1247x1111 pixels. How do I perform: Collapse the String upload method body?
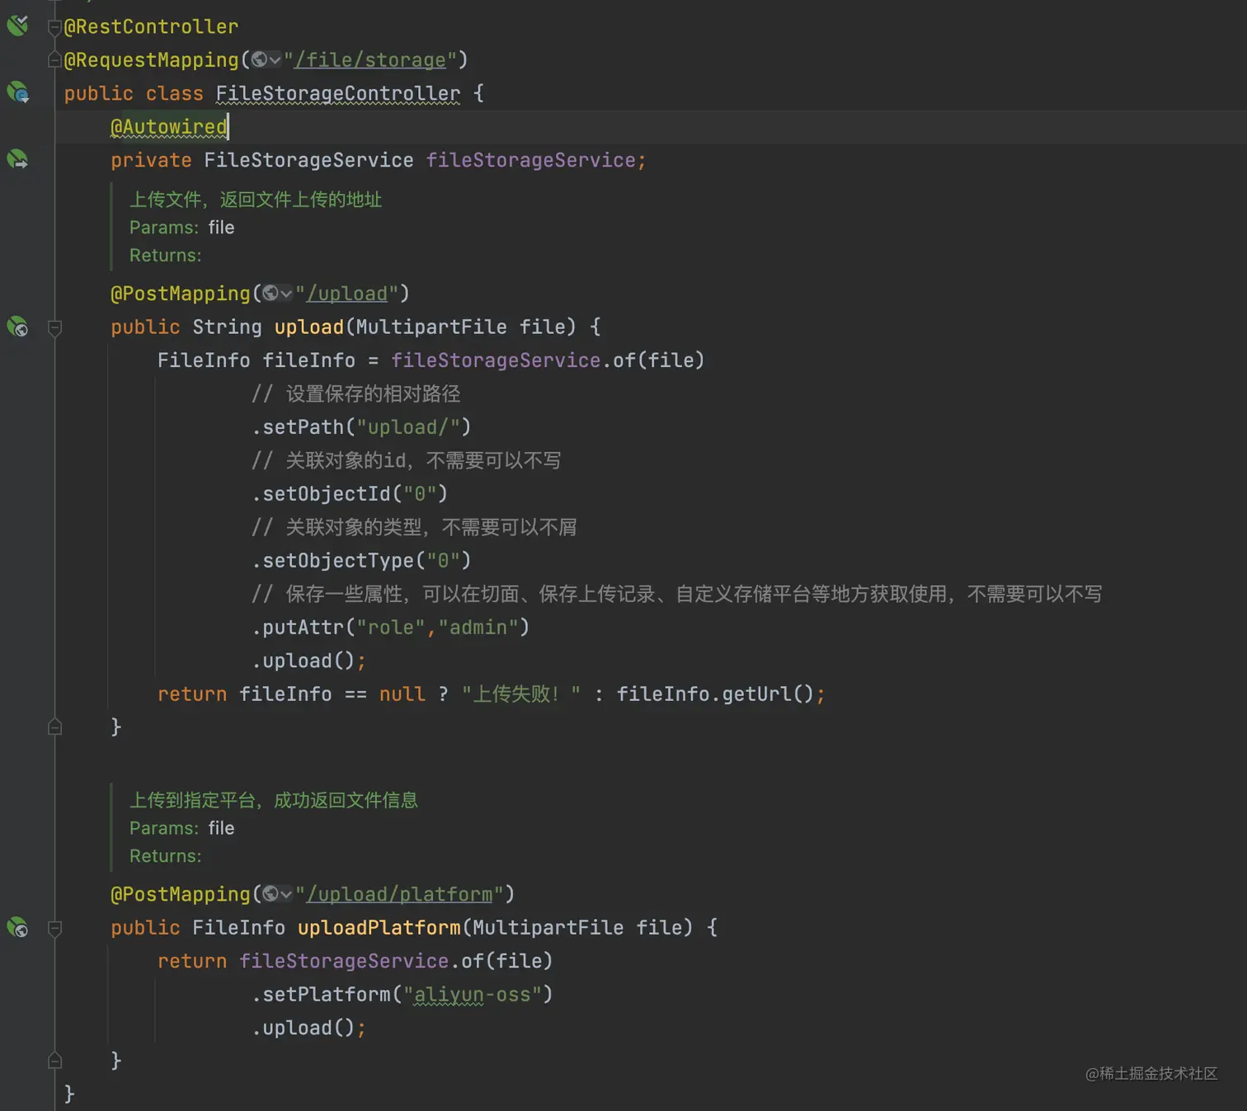tap(54, 327)
